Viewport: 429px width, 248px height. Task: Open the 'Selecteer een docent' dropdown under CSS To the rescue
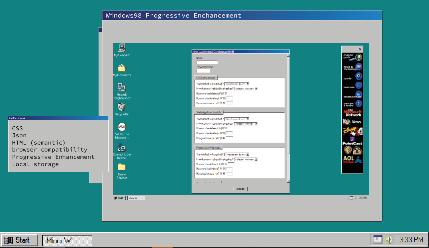click(237, 84)
